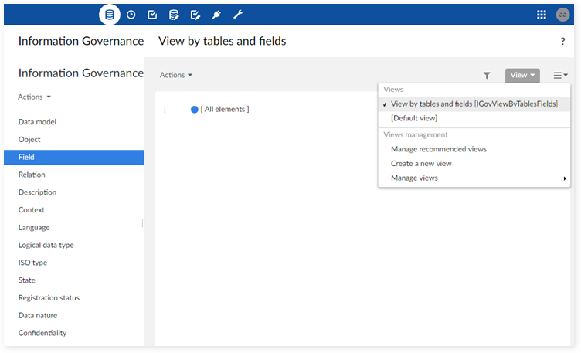581x353 pixels.
Task: Select 'View by tables and fields' checked view
Action: pos(474,104)
